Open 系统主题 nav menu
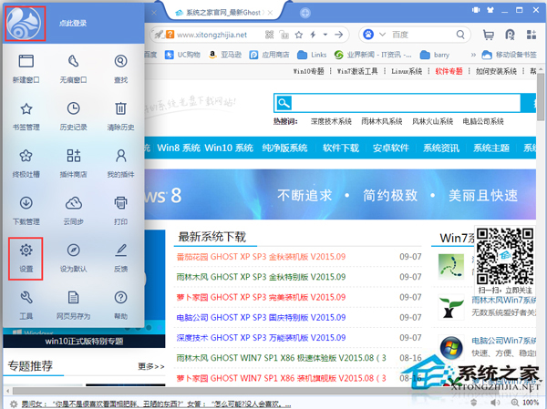Image resolution: width=547 pixels, height=409 pixels. pos(491,148)
